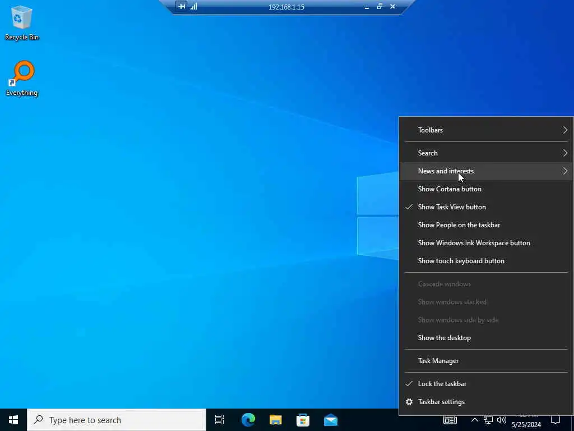Choose Show the desktop in context menu
The width and height of the screenshot is (574, 431).
point(486,338)
